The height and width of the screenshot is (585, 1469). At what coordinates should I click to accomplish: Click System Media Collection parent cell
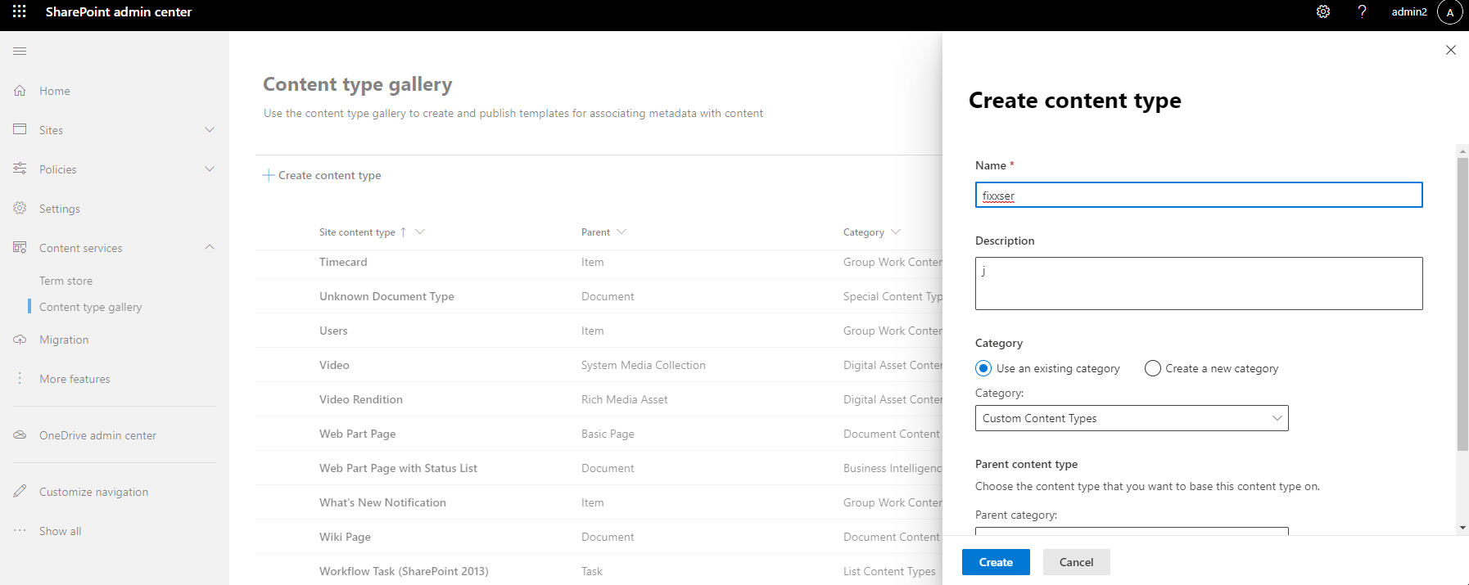coord(644,365)
